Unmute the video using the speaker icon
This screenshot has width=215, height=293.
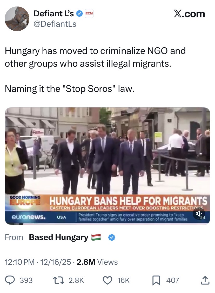click(x=199, y=213)
